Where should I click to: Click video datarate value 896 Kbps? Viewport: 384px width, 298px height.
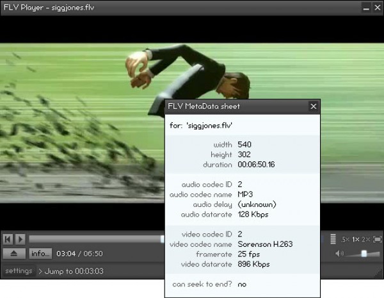253,264
